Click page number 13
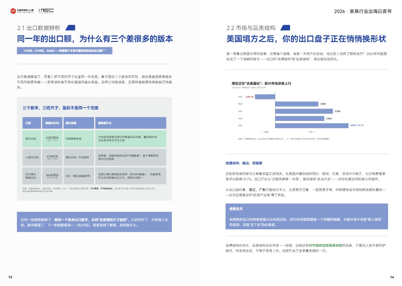 pyautogui.click(x=10, y=277)
